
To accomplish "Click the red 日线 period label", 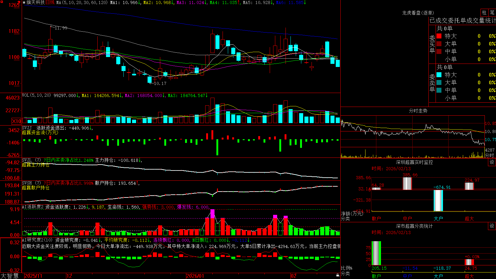I will [x=50, y=2].
